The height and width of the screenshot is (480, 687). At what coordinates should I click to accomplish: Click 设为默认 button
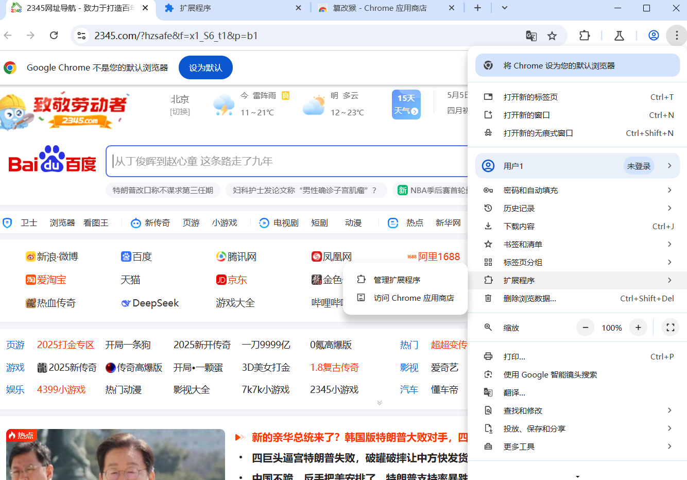(205, 67)
